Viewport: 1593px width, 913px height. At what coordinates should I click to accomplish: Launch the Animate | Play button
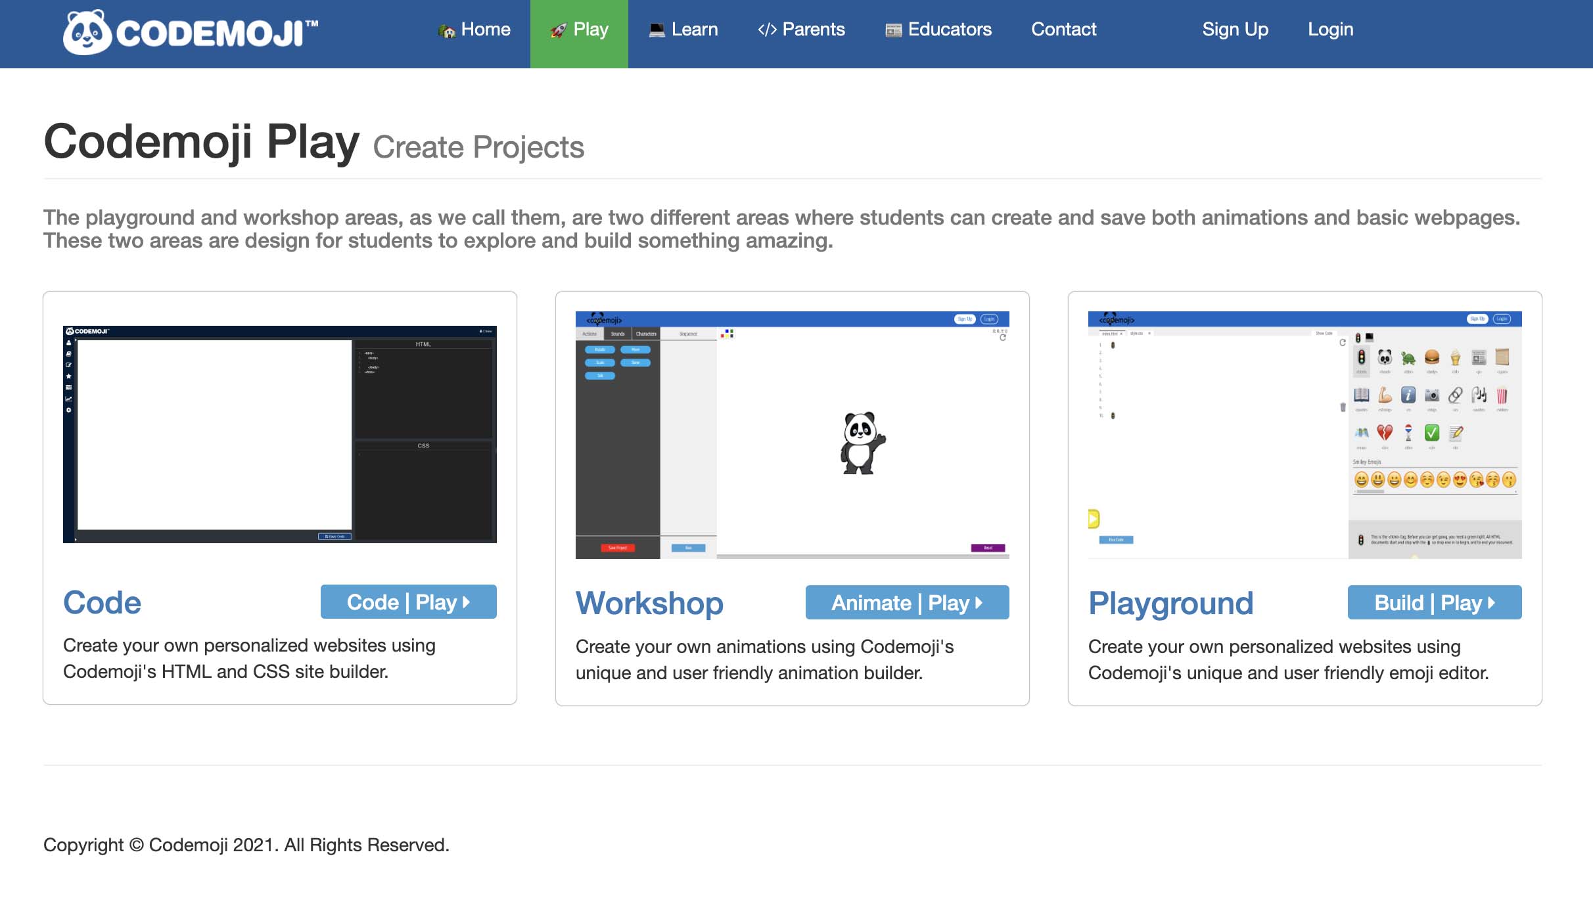point(908,602)
